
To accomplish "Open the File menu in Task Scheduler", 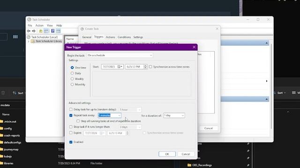I will (x=30, y=25).
